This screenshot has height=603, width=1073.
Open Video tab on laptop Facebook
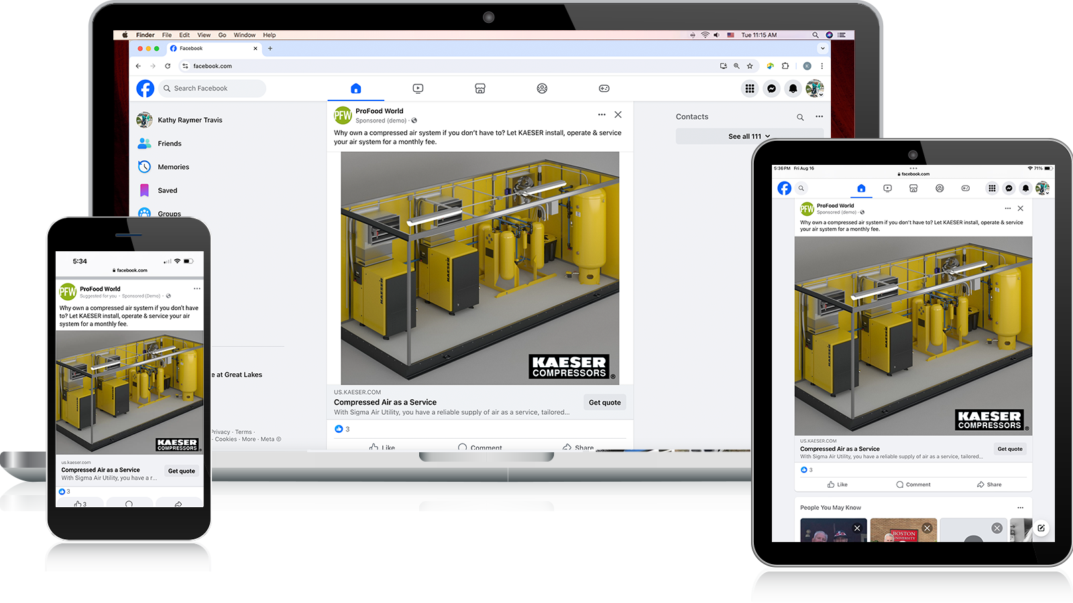click(x=418, y=88)
